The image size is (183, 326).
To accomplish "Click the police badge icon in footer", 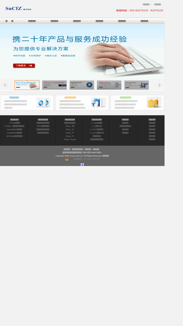I will click(67, 159).
